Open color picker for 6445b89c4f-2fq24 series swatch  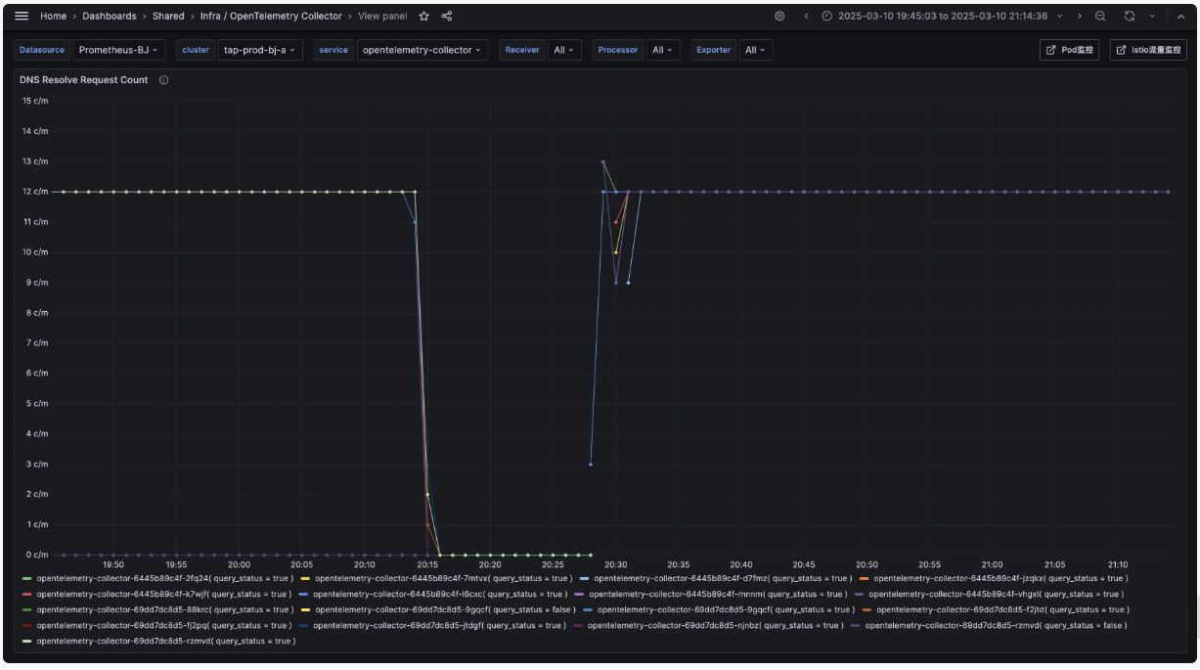(26, 579)
